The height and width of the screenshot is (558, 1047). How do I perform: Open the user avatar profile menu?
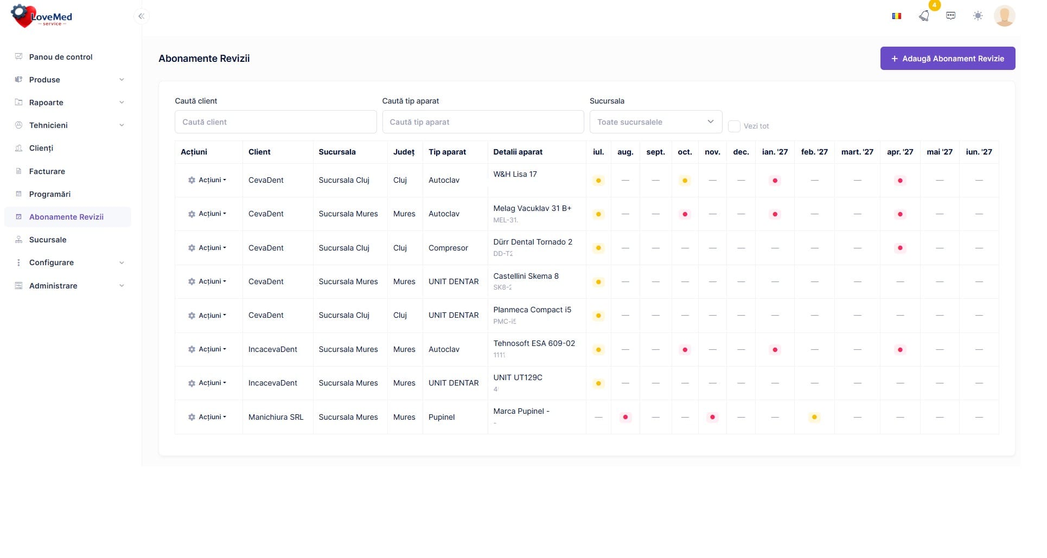[1004, 16]
